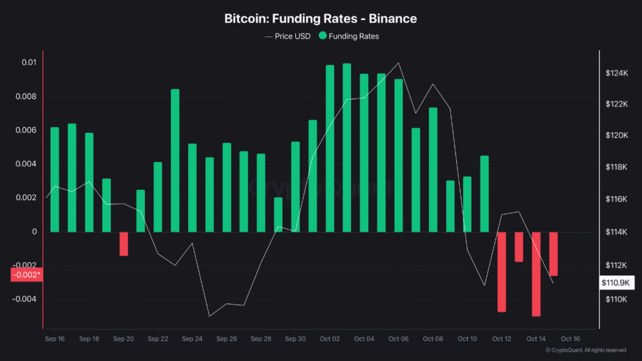
Task: Select the short red bar on Oct 13
Action: (x=519, y=246)
